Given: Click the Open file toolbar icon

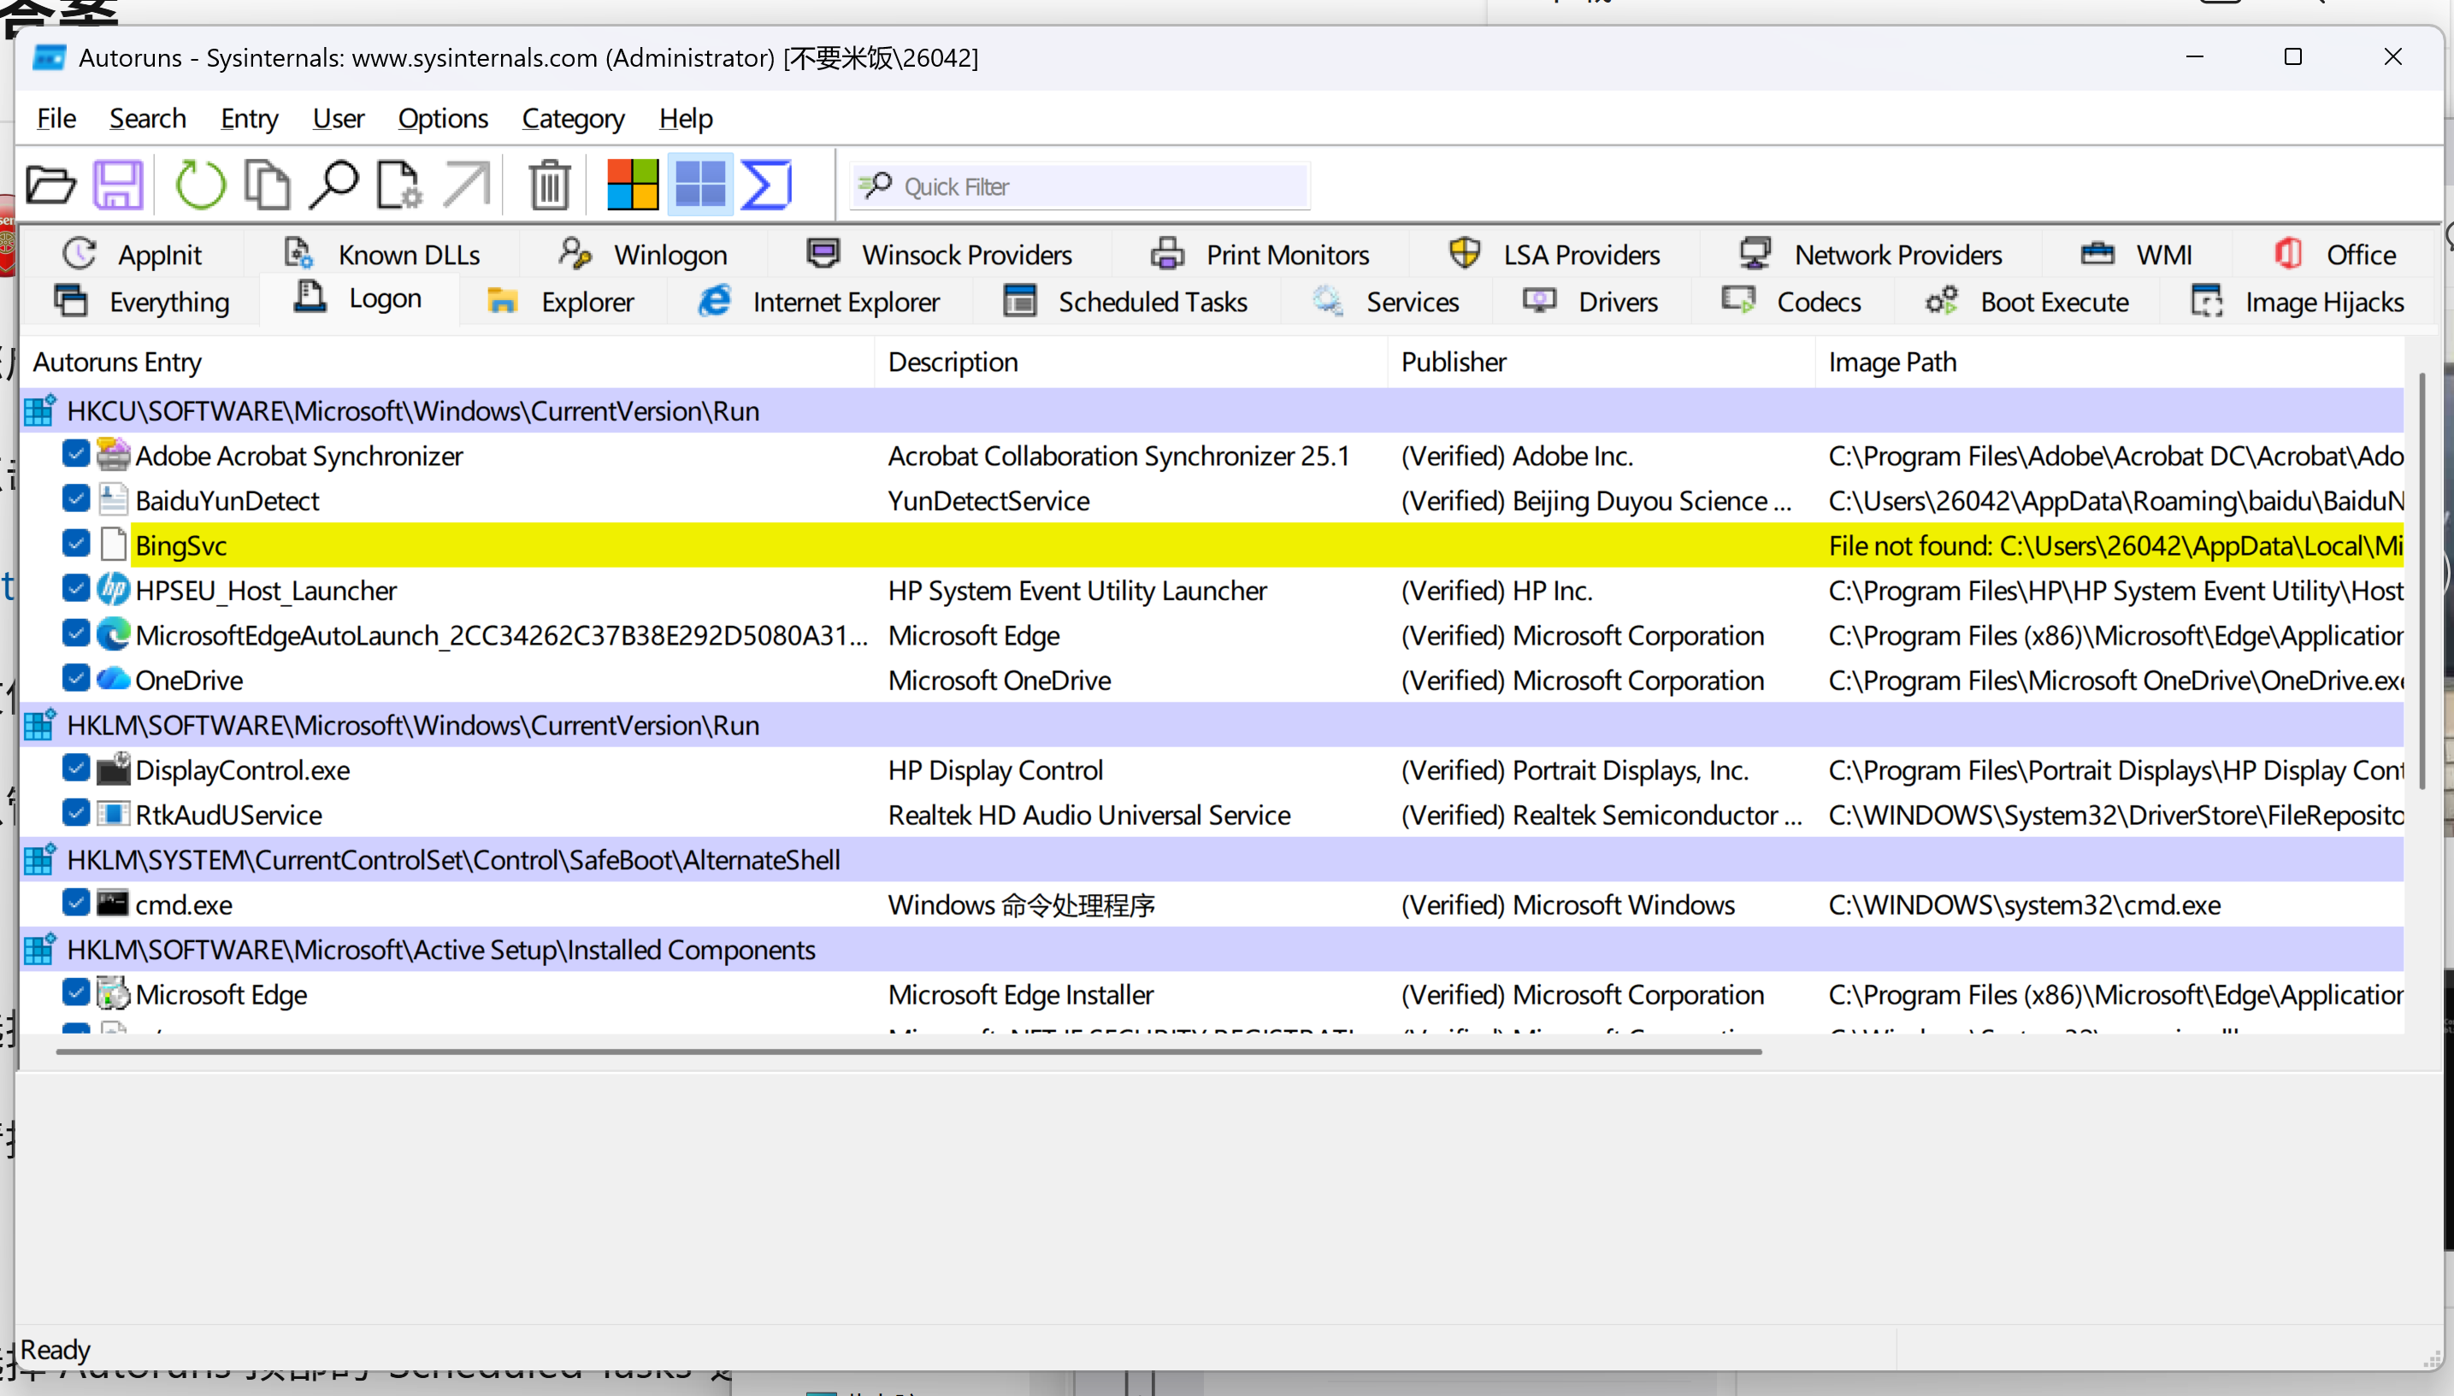Looking at the screenshot, I should pos(50,185).
